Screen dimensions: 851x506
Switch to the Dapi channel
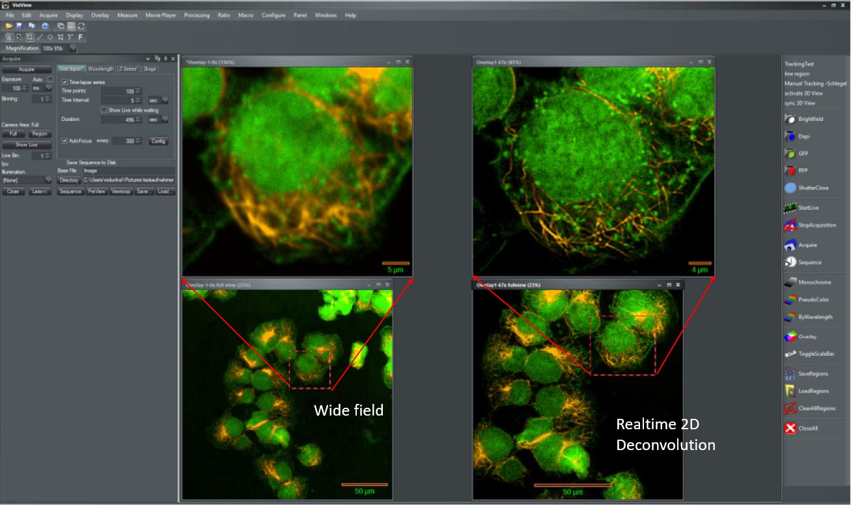coord(790,137)
